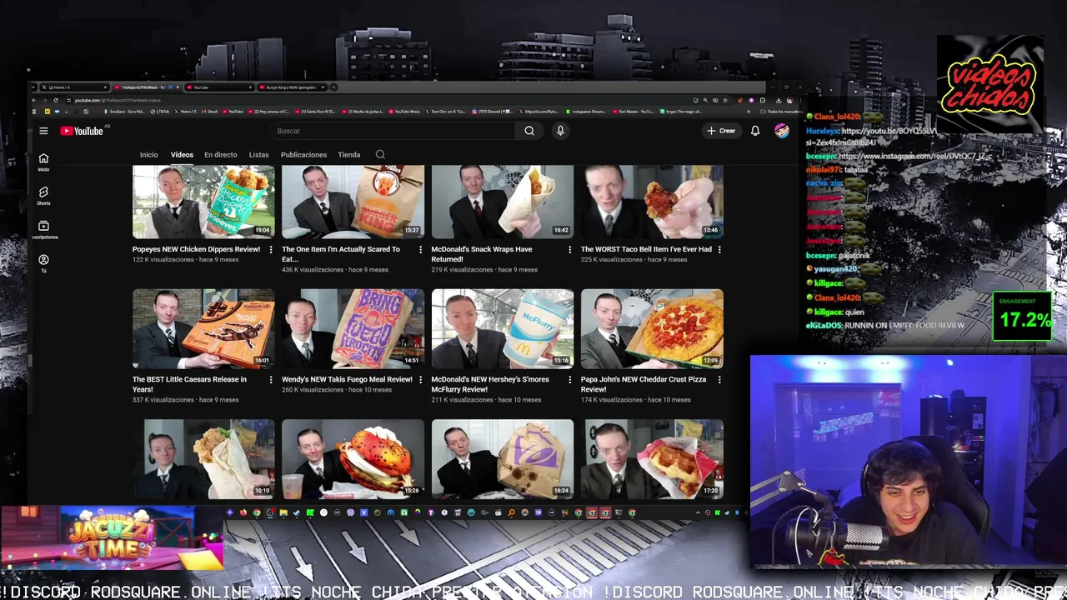Open Papa John's NEW Cheddar Crust Pizza title
Screen dimensions: 1067x600
[644, 384]
